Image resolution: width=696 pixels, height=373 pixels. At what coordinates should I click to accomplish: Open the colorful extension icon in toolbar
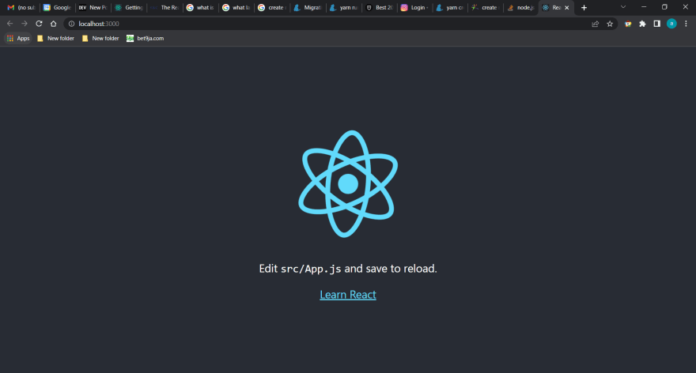pos(628,24)
